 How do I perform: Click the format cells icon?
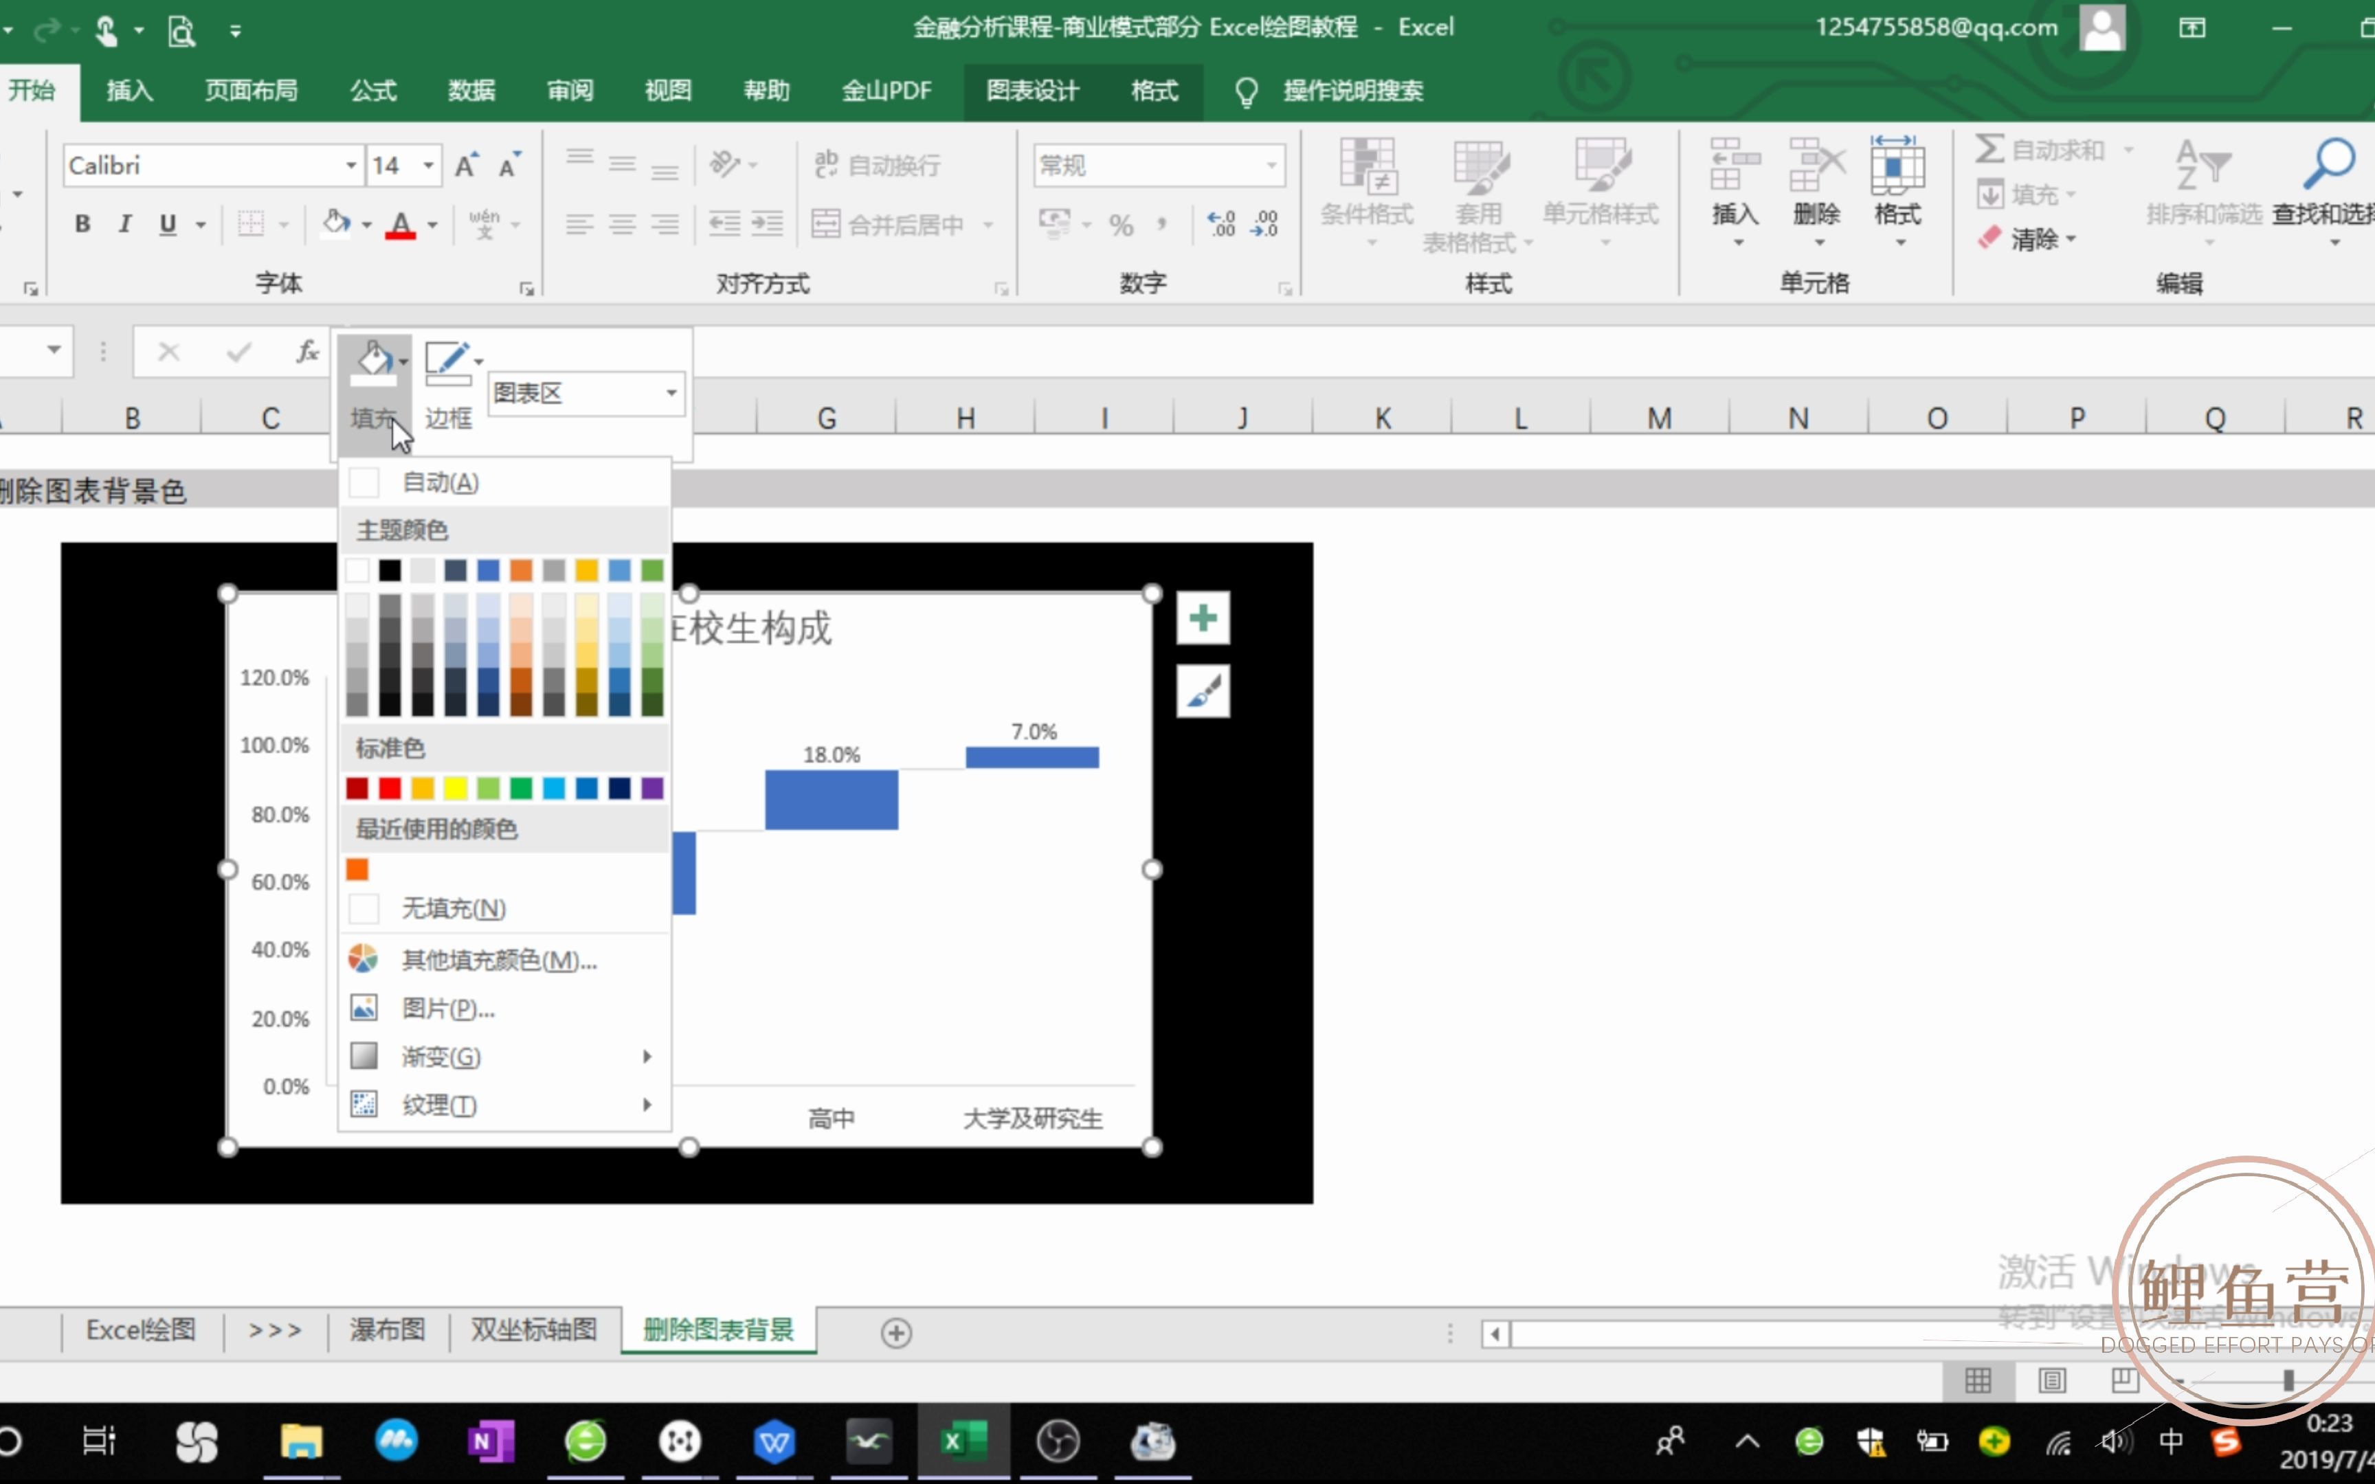point(1896,188)
